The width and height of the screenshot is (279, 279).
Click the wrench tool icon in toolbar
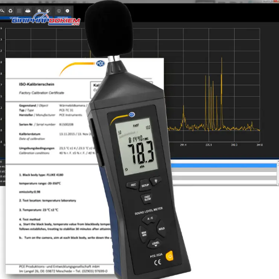47,11
